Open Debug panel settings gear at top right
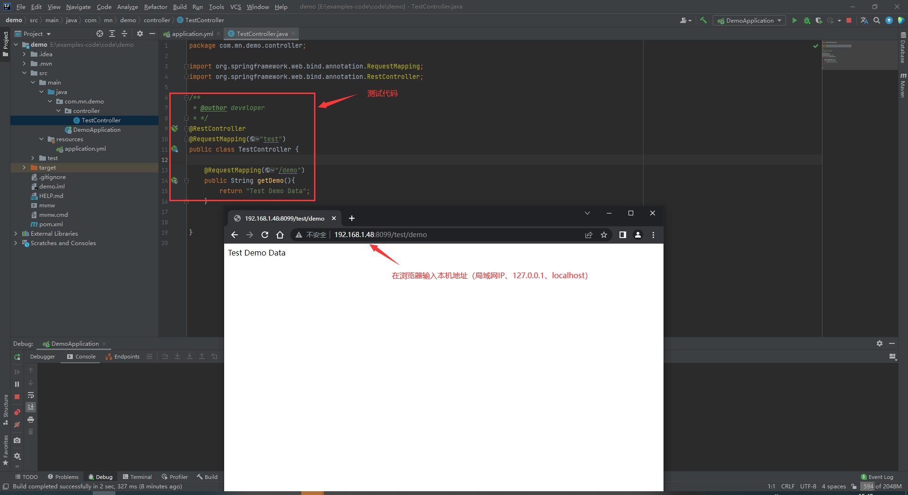908x495 pixels. click(x=880, y=343)
